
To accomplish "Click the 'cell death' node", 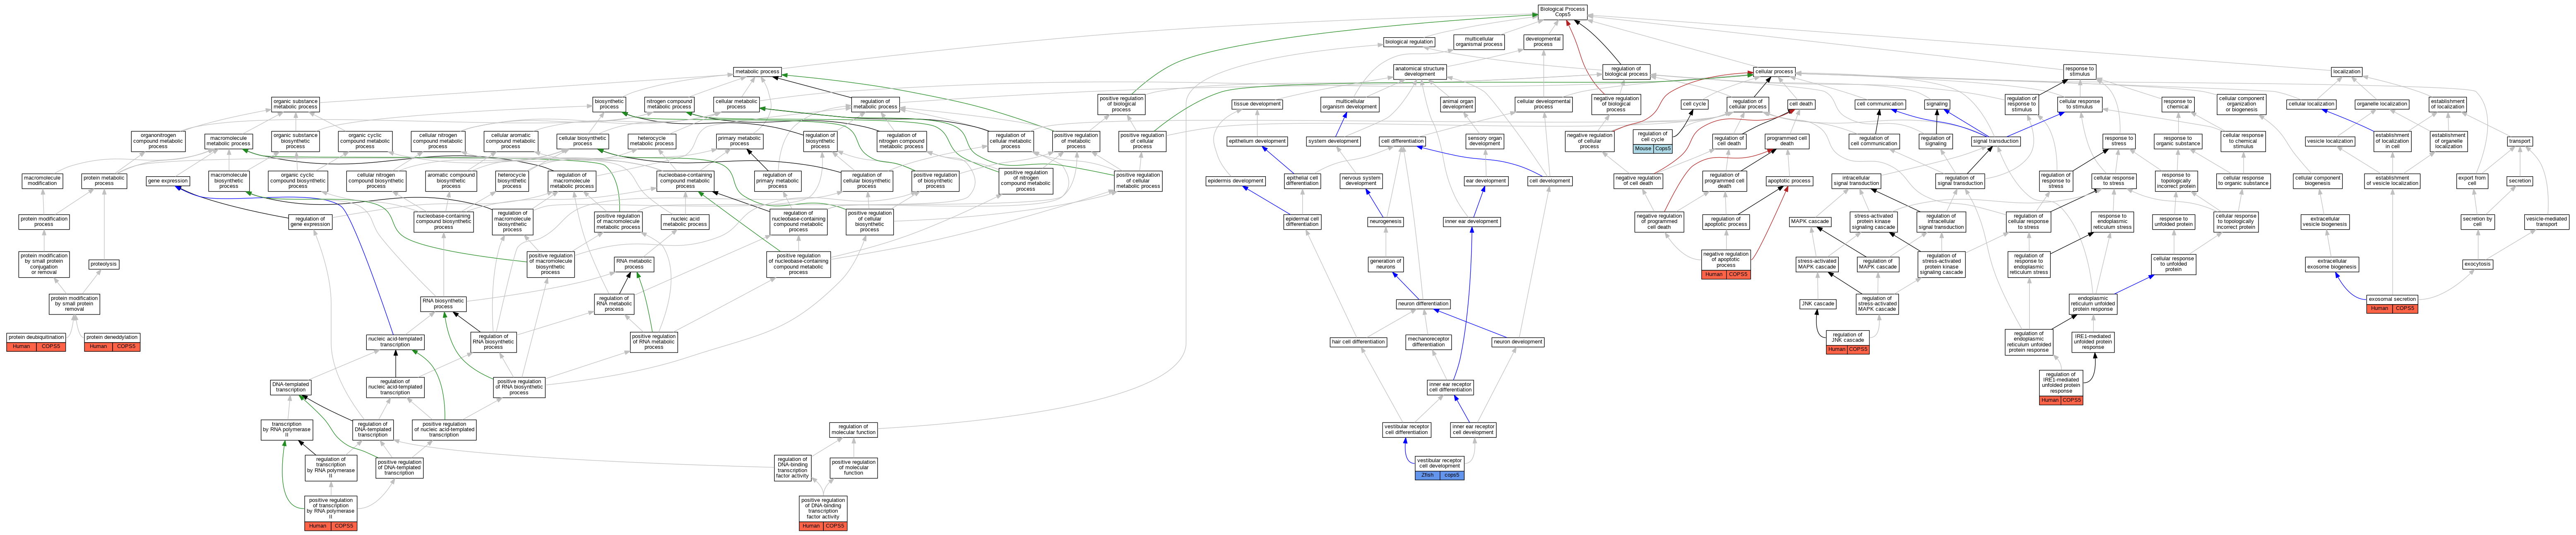I will (1801, 104).
